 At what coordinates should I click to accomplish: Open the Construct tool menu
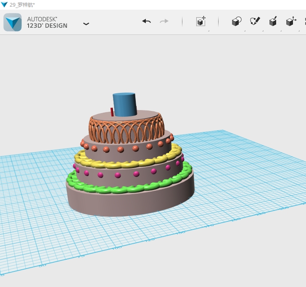click(x=273, y=21)
